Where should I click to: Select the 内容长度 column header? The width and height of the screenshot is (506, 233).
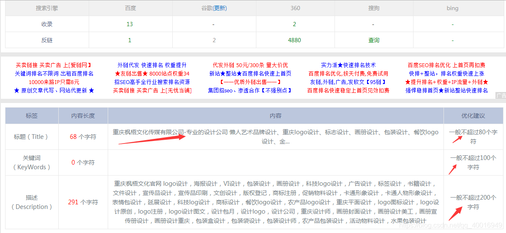(83, 116)
